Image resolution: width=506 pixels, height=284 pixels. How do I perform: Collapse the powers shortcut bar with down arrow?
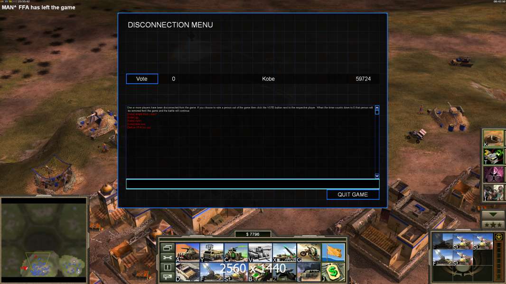pos(493,214)
